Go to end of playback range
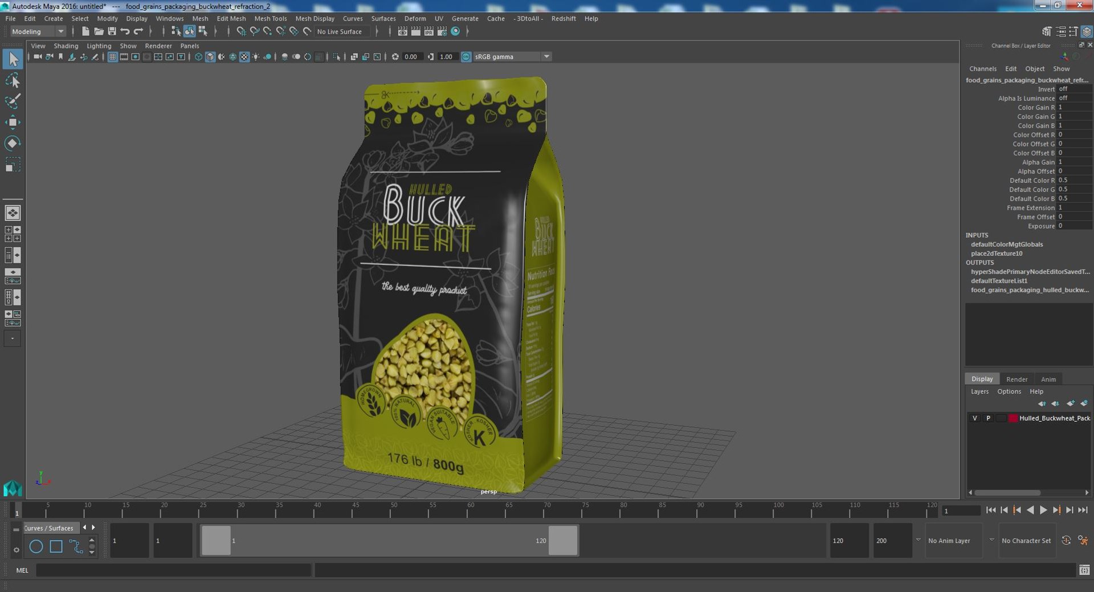The height and width of the screenshot is (592, 1094). click(1083, 510)
